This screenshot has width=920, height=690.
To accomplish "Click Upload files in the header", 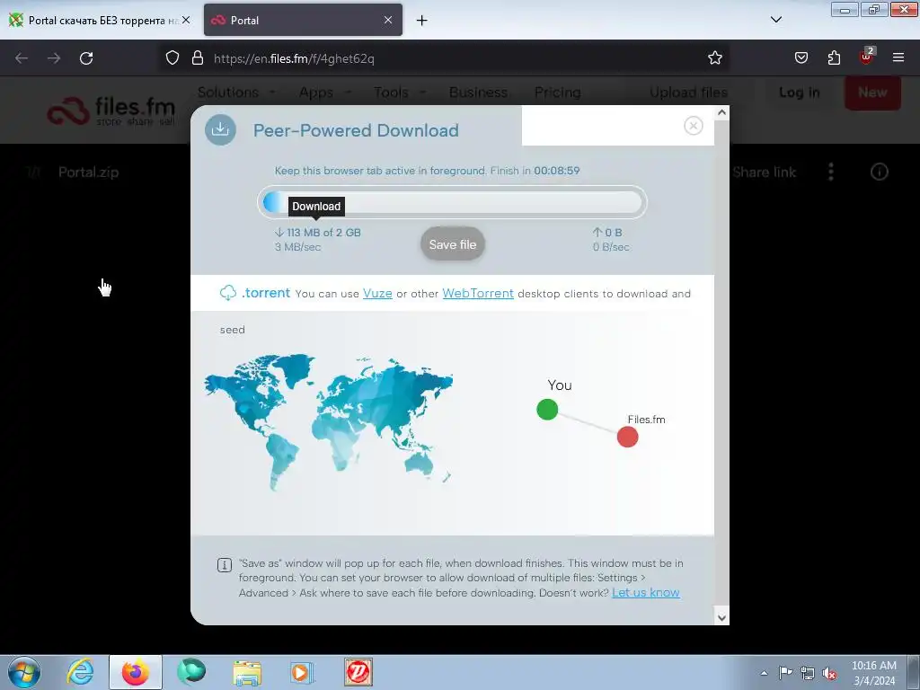I will tap(688, 93).
